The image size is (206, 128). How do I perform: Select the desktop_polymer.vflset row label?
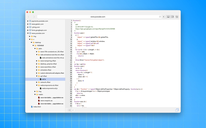point(48,64)
